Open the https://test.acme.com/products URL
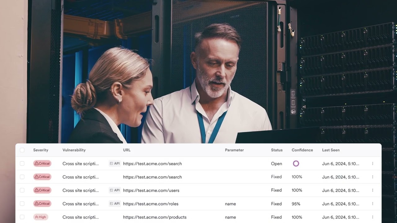This screenshot has height=223, width=397. tap(155, 217)
